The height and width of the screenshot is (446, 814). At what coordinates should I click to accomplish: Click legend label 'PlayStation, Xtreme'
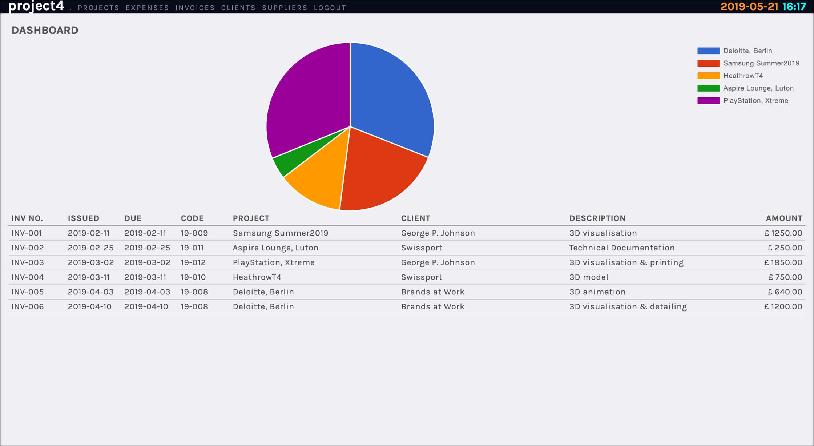(756, 101)
